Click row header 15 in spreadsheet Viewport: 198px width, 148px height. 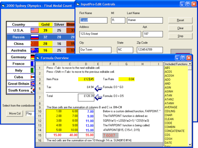point(40,135)
